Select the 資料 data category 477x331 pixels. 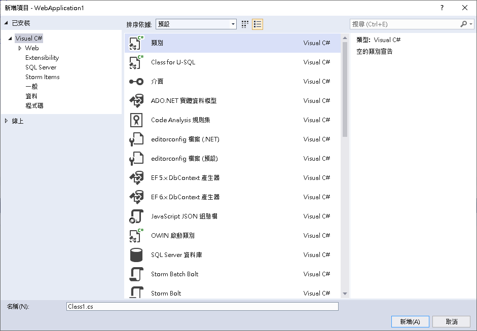31,96
